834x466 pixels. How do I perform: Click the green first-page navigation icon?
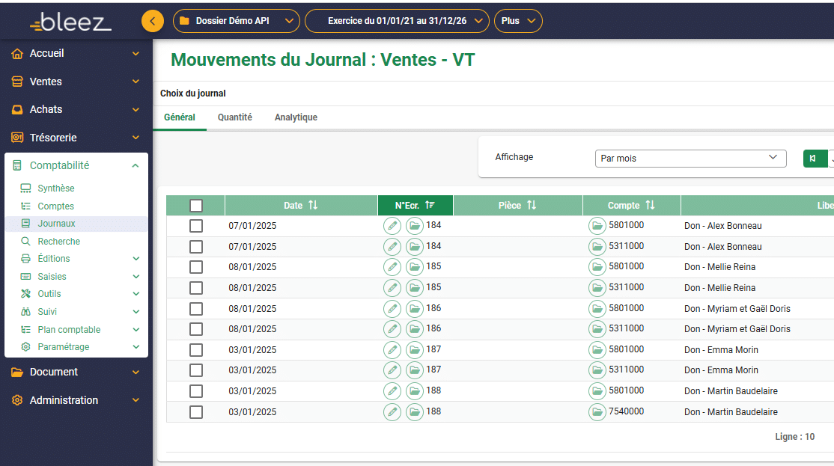(x=813, y=159)
